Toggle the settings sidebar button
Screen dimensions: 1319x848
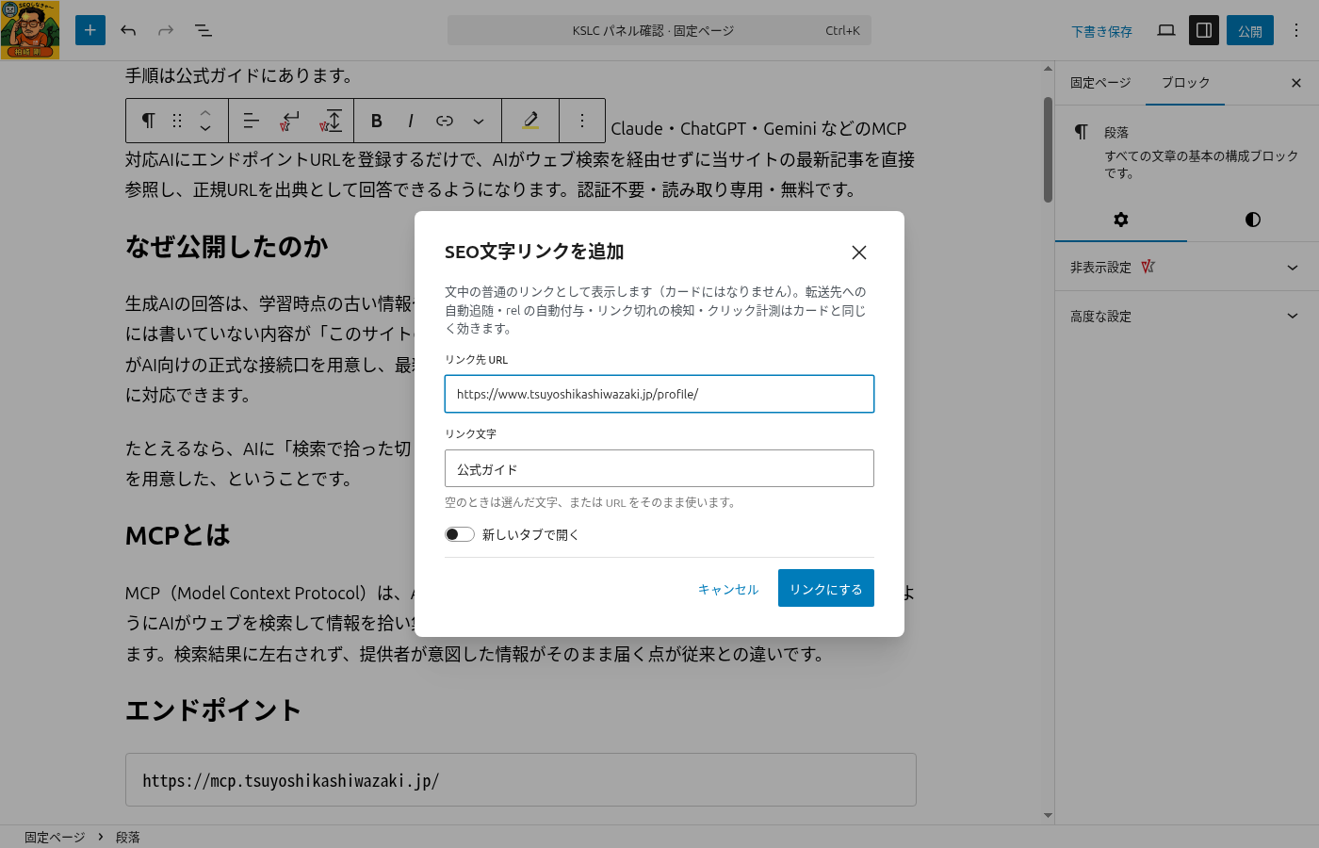coord(1204,30)
